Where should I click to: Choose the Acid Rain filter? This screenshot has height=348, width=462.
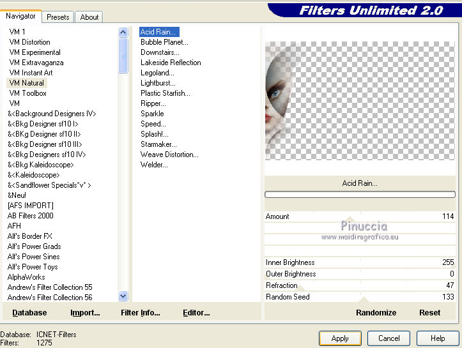click(159, 32)
